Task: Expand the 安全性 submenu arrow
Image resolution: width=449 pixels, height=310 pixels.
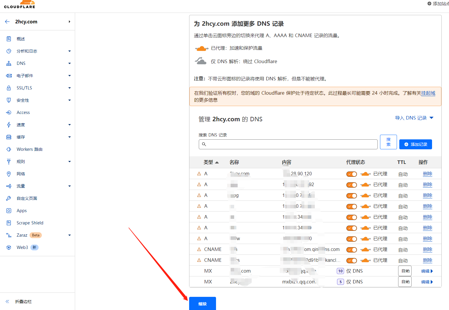Action: click(70, 100)
